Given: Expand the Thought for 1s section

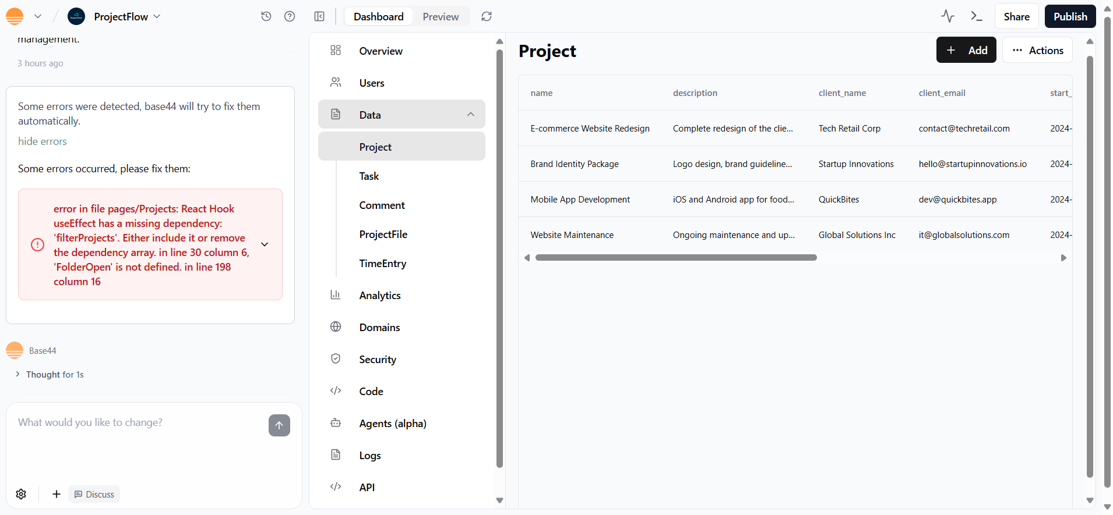Looking at the screenshot, I should tap(50, 375).
